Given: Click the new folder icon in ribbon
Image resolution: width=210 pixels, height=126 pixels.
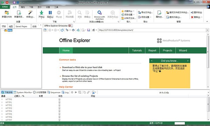Looking at the screenshot, I should click(x=7, y=13).
